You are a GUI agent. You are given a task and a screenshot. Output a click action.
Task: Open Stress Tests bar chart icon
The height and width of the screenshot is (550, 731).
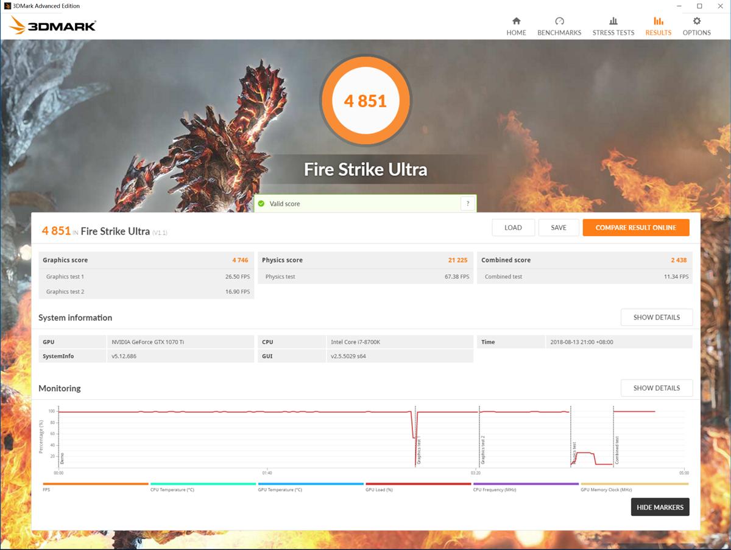[x=613, y=21]
